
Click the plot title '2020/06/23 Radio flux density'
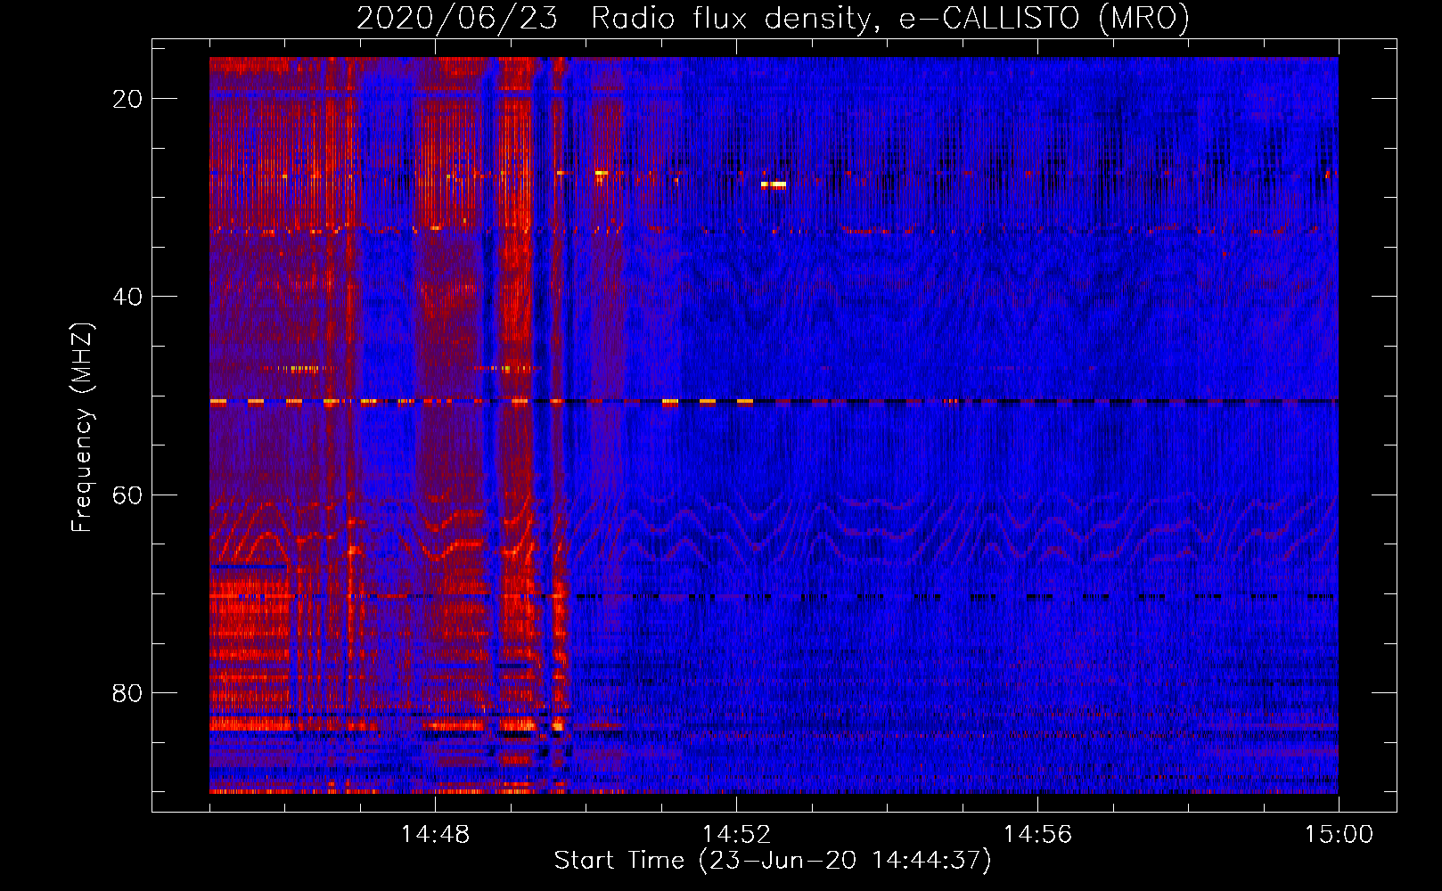tap(773, 18)
